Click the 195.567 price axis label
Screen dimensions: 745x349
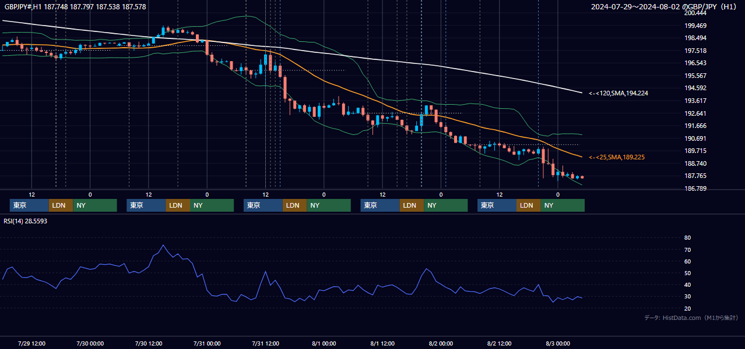695,76
